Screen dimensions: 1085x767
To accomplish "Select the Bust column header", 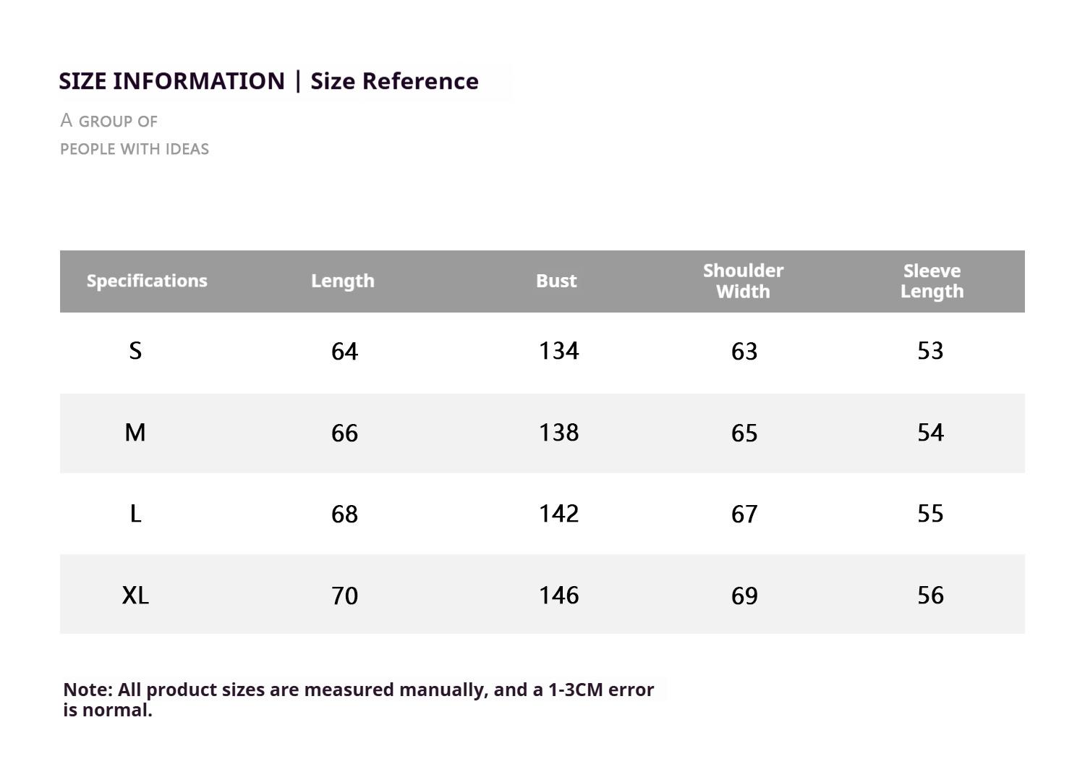I will click(x=556, y=281).
